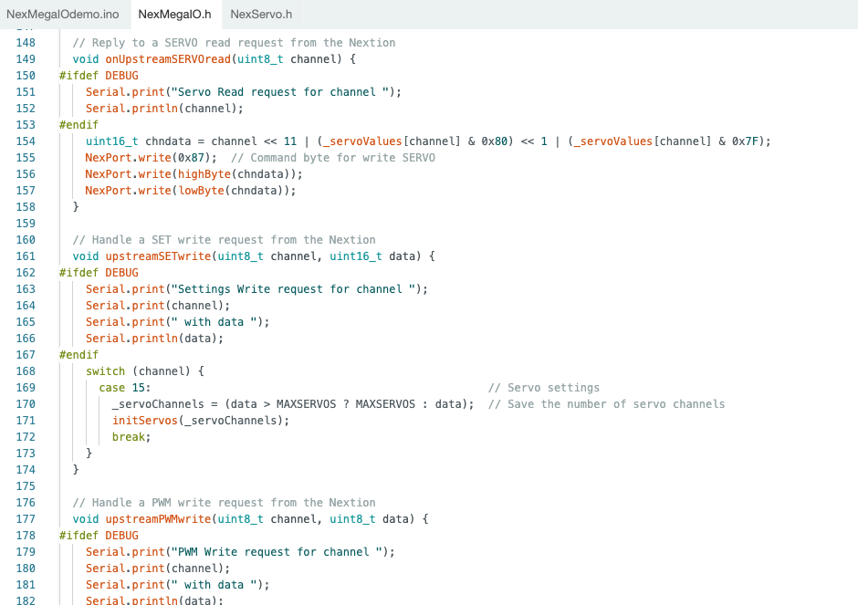Click the "#ifdef DEBUG" directive on line 162
Screen dimensions: 858x605
click(x=99, y=273)
